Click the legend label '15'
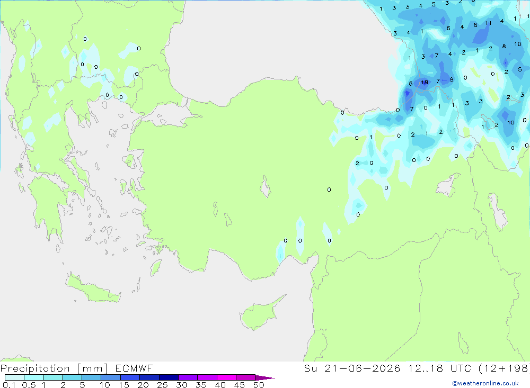Image resolution: width=530 pixels, height=388 pixels. (x=124, y=385)
